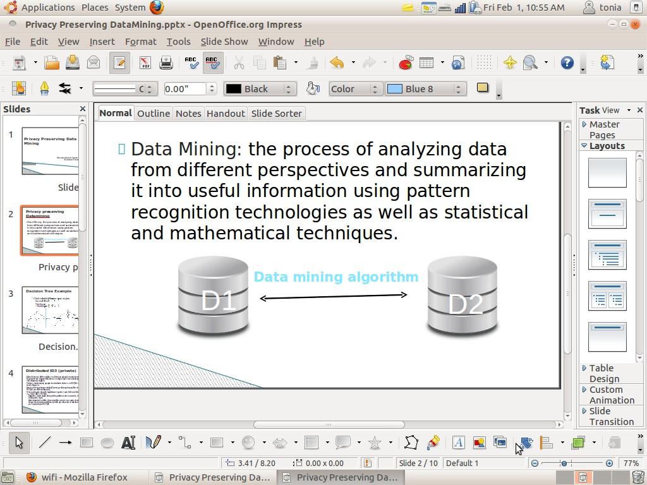Viewport: 647px width, 485px height.
Task: Toggle the display grid
Action: (x=484, y=63)
